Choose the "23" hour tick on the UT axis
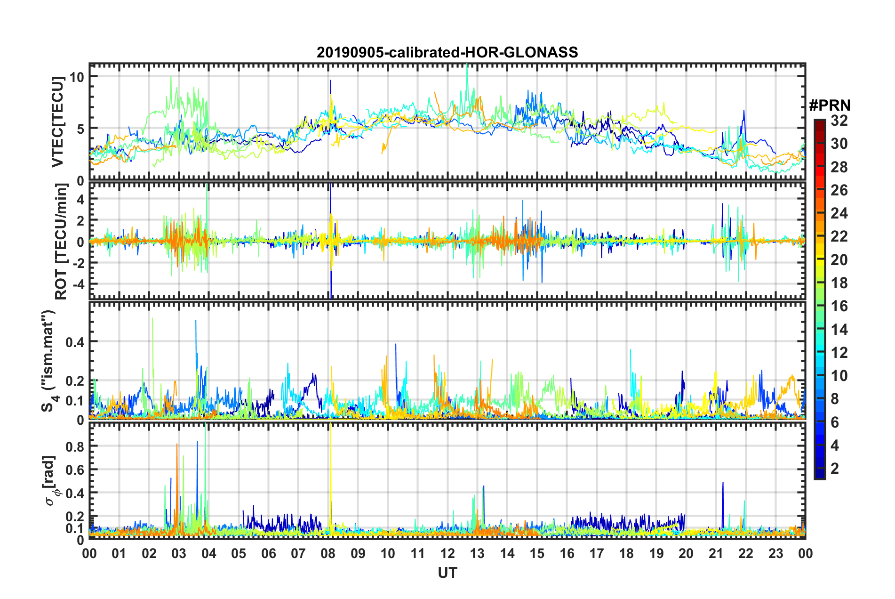 pyautogui.click(x=775, y=553)
